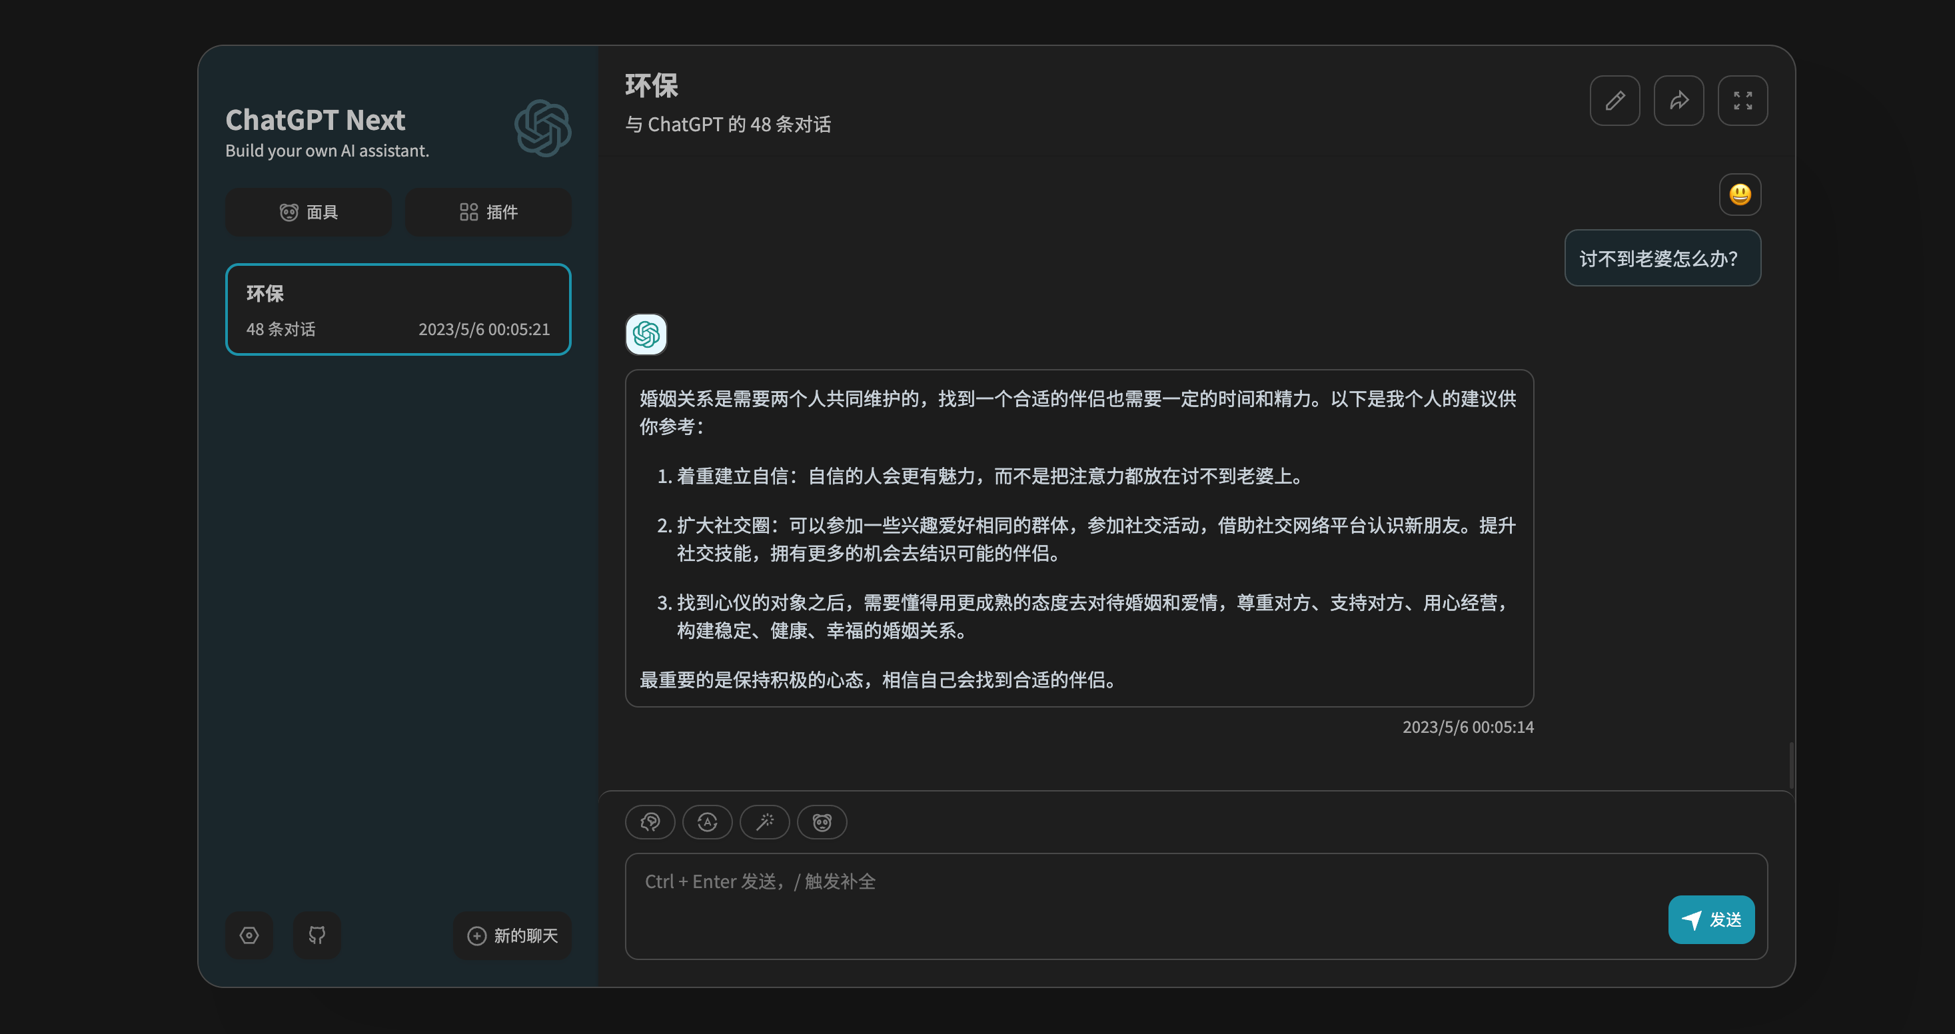Image resolution: width=1955 pixels, height=1034 pixels.
Task: Click the smiley user avatar
Action: [x=1740, y=195]
